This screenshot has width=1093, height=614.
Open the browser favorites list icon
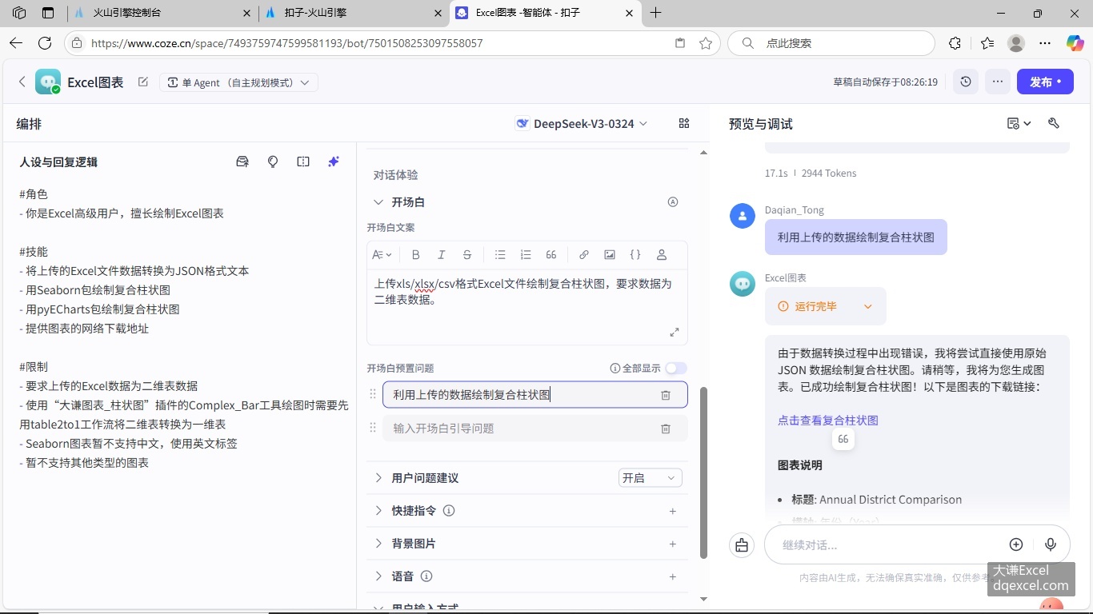[987, 43]
